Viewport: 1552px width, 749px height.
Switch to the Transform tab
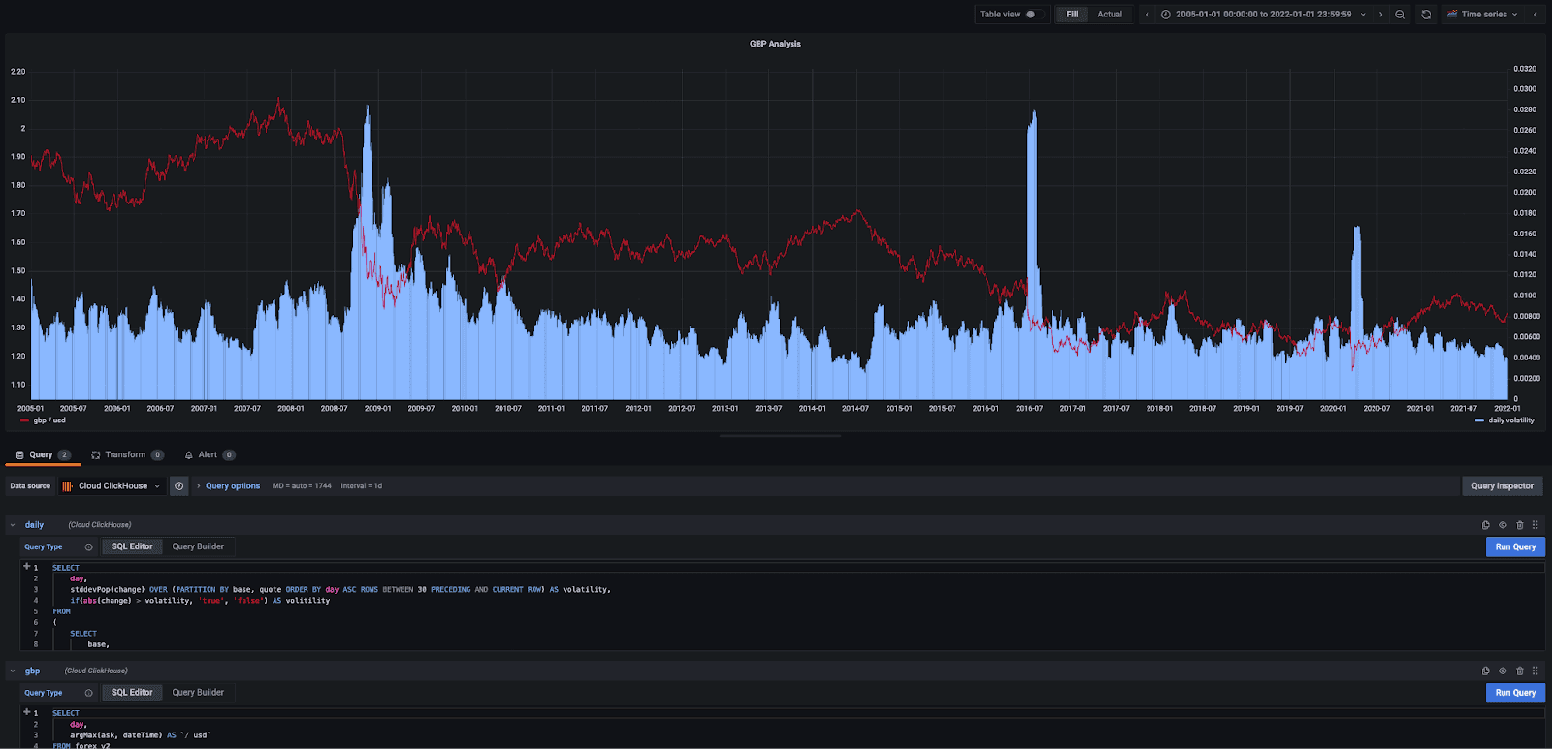tap(127, 454)
